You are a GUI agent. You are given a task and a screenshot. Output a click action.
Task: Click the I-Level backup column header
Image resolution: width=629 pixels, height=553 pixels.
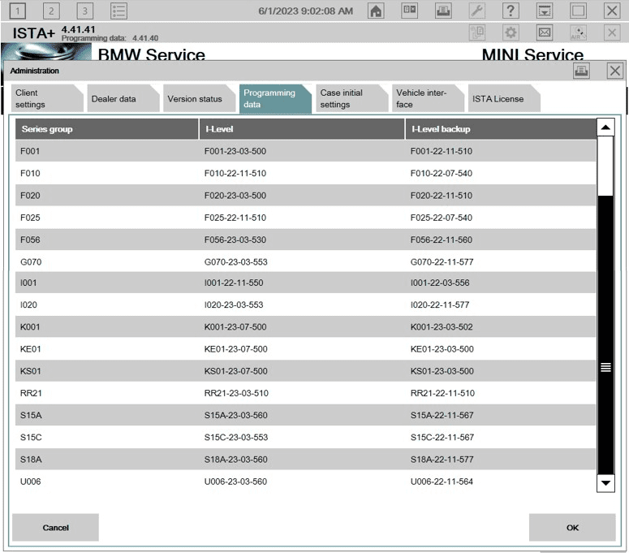(x=501, y=129)
